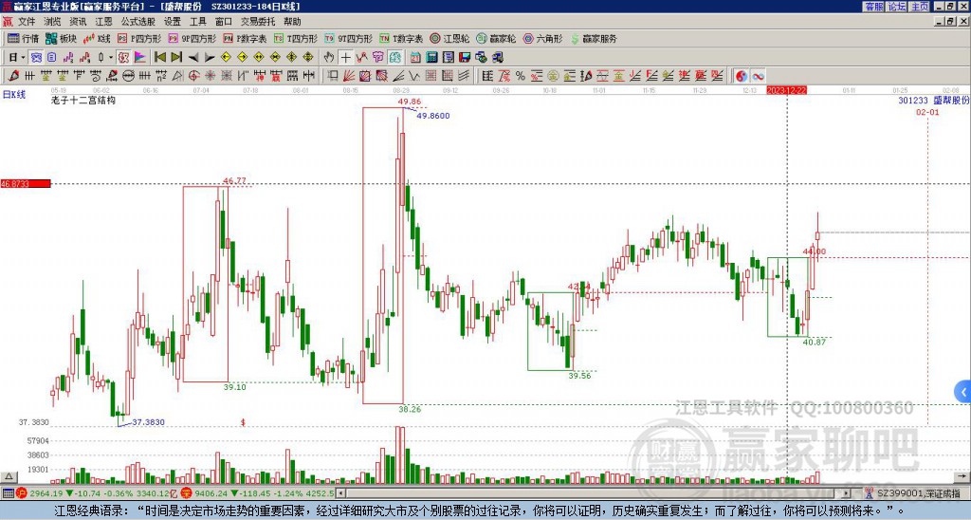Open the calculator icon
Image resolution: width=971 pixels, height=520 pixels.
pyautogui.click(x=431, y=58)
